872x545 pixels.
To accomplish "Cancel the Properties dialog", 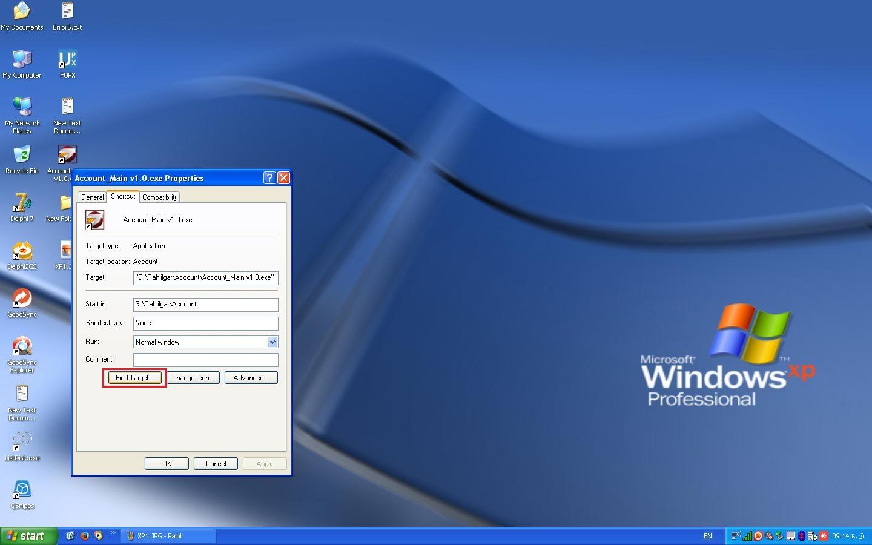I will 216,464.
